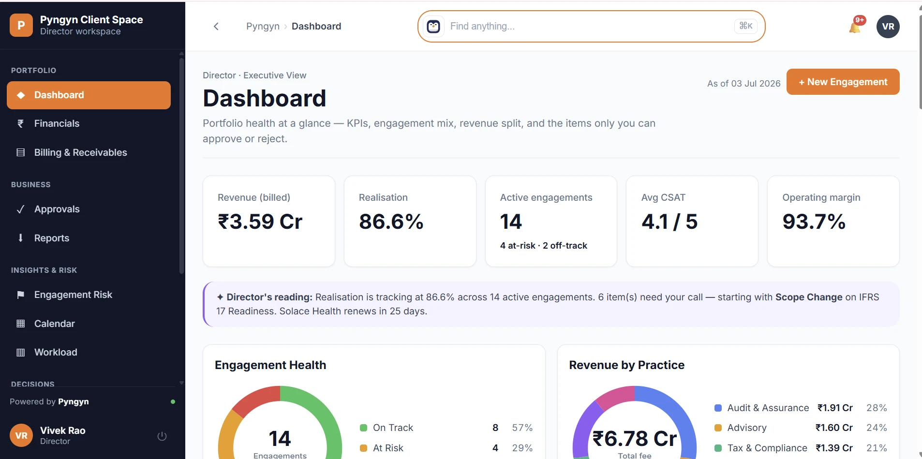Open the Revenue (billed) KPI card

click(269, 221)
